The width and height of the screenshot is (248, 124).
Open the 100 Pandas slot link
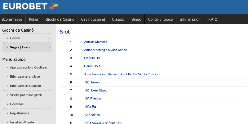click(92, 99)
